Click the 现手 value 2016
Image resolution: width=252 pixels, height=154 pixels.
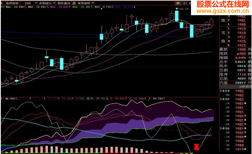[242, 66]
